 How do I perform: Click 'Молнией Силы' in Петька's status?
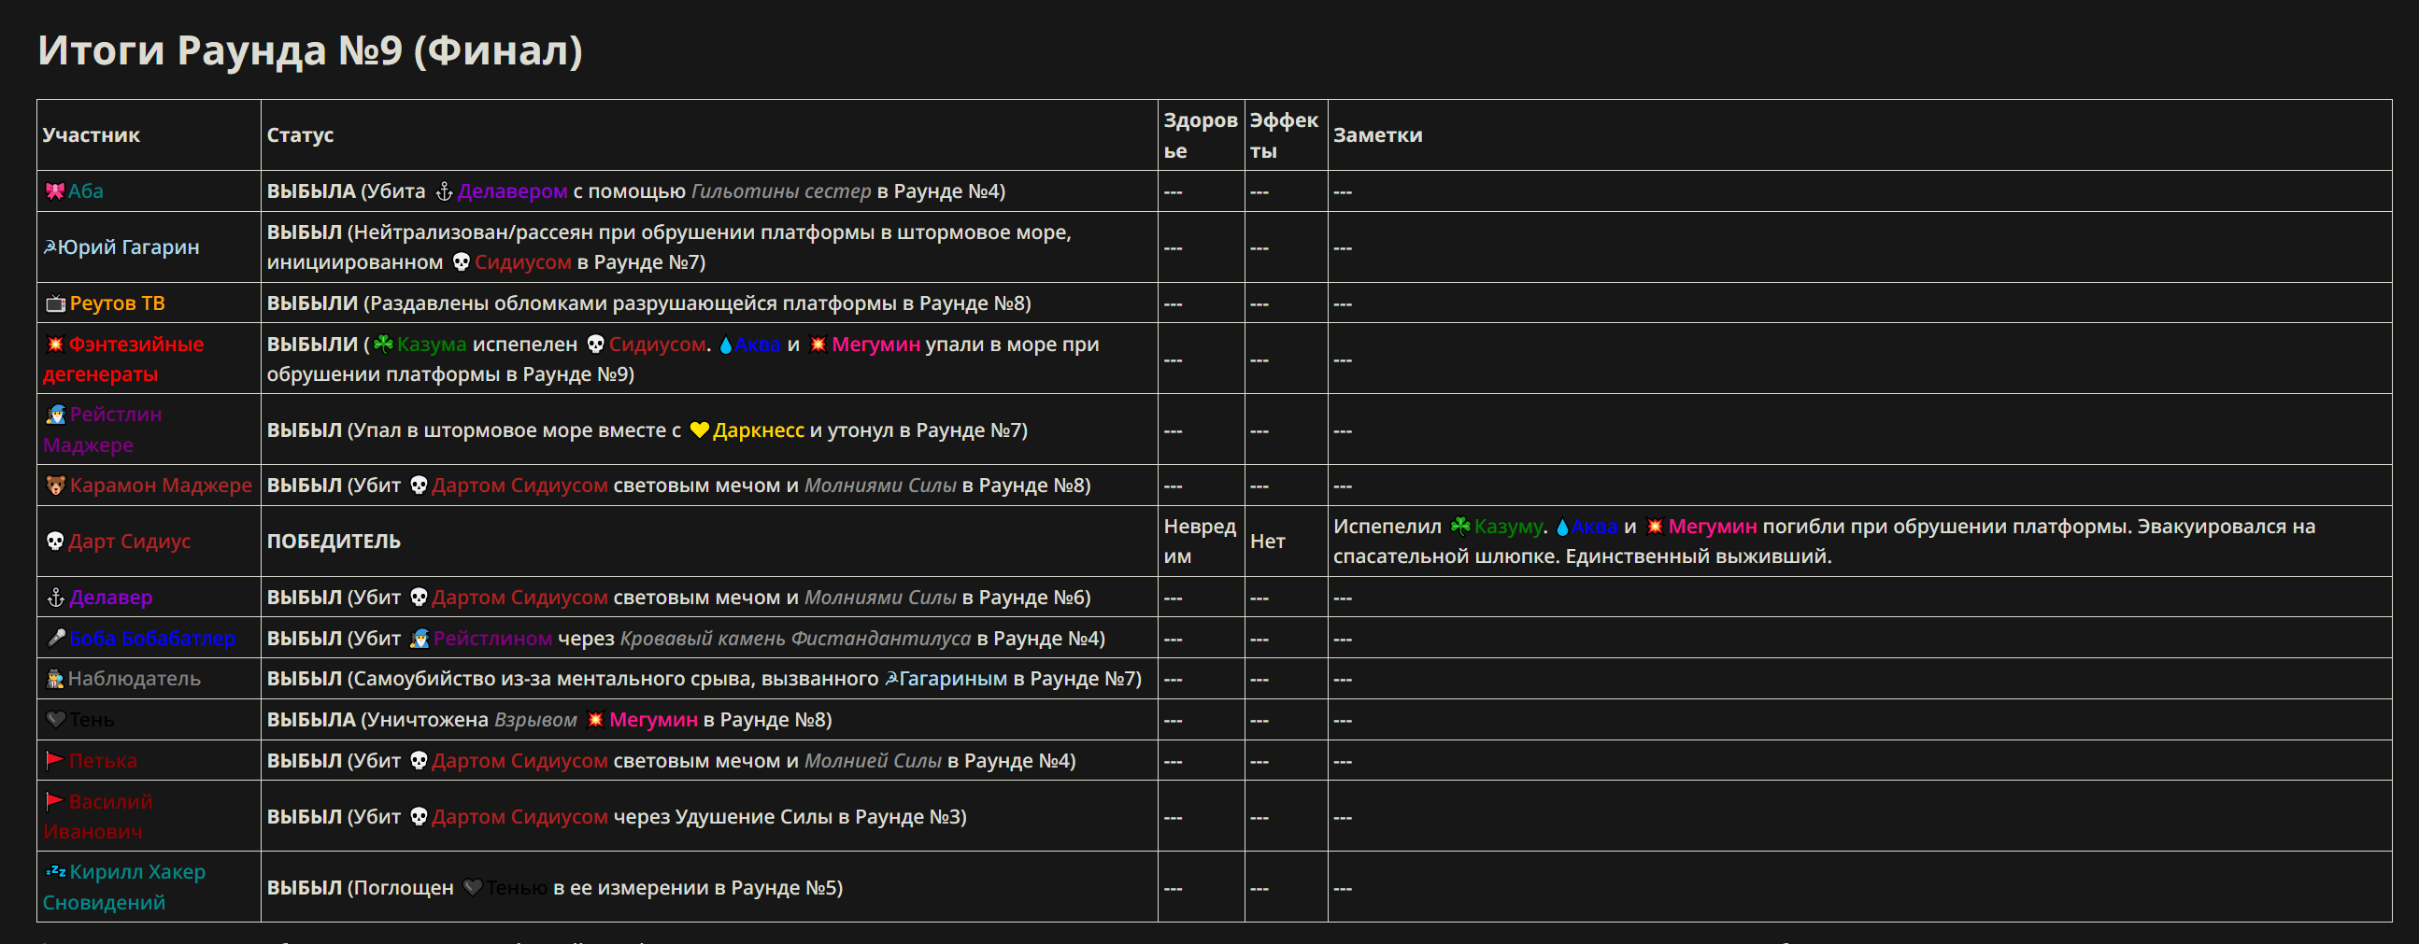[873, 761]
